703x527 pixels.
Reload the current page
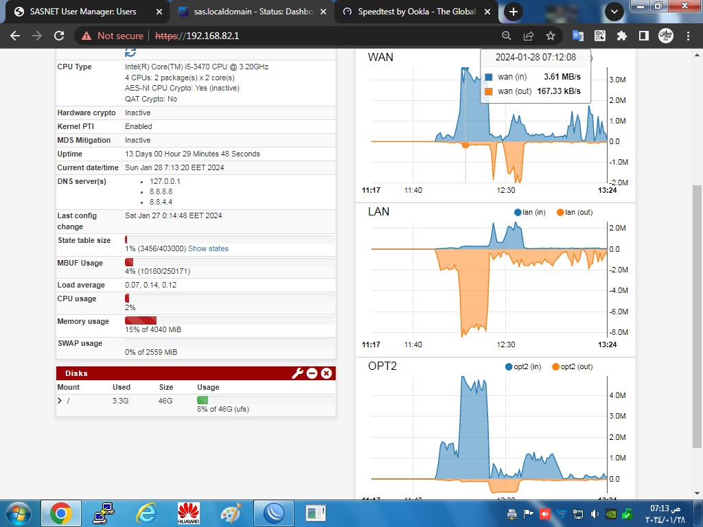click(59, 36)
